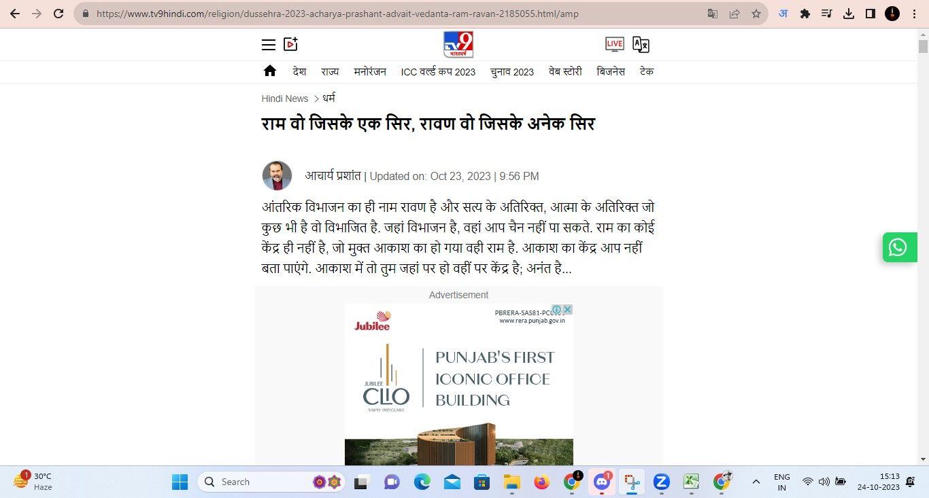Click the language translate icon in site header
This screenshot has width=929, height=498.
click(641, 45)
